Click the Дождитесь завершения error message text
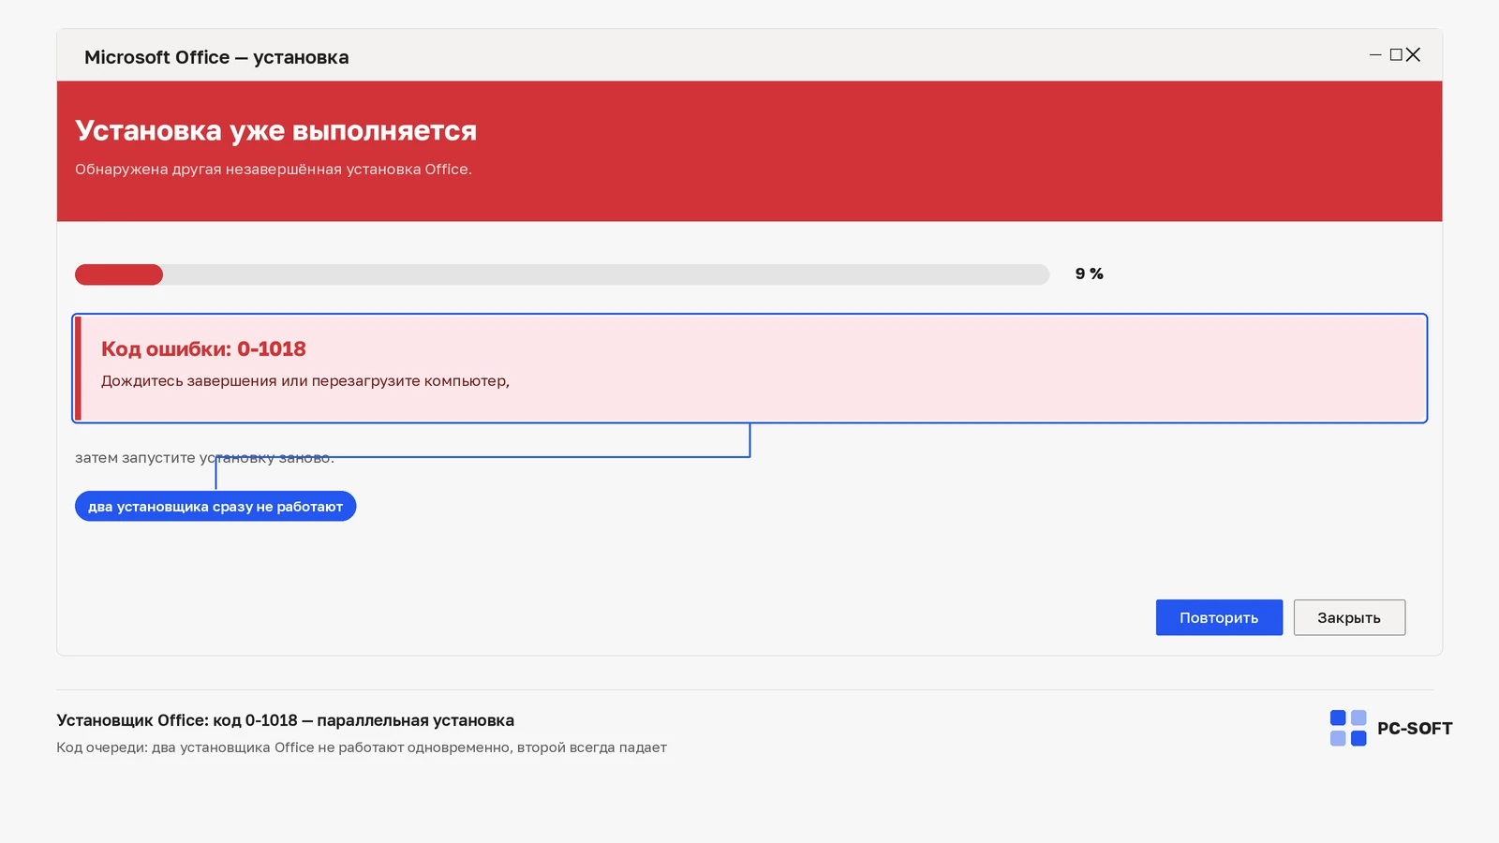1499x843 pixels. click(305, 381)
